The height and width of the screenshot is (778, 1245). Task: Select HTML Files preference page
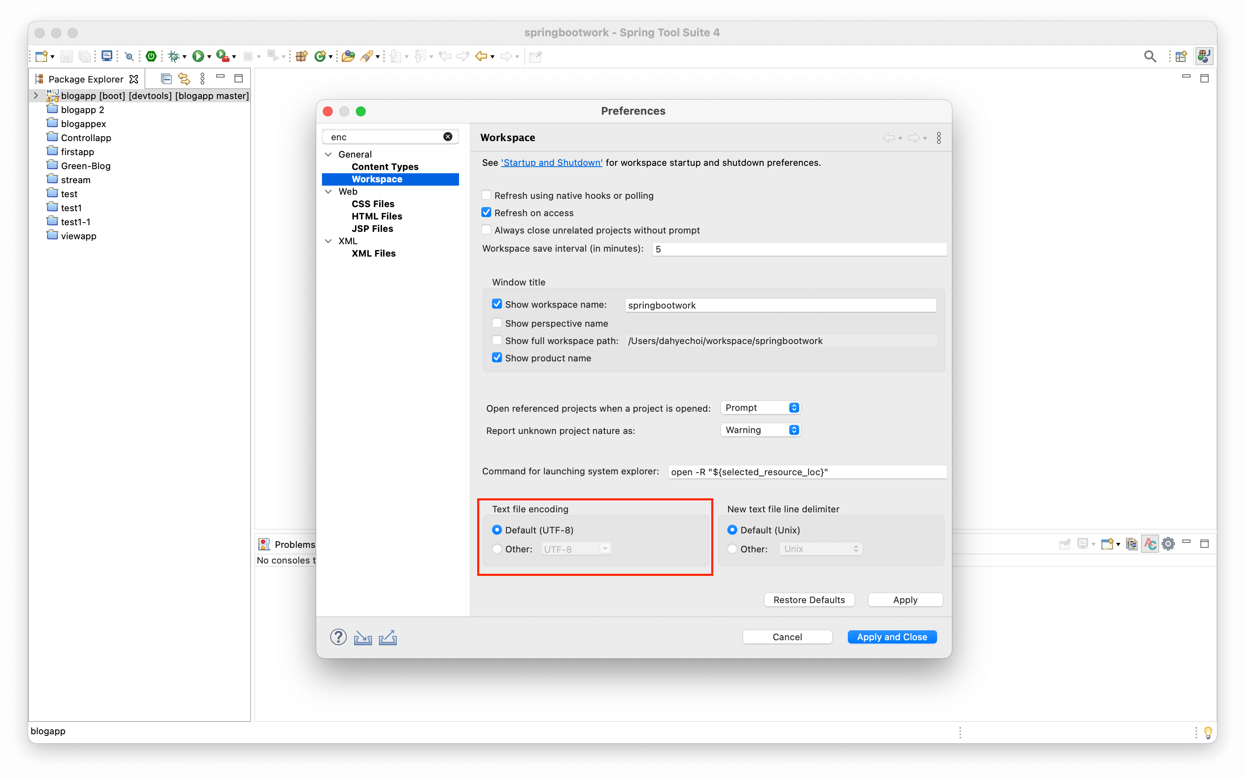(376, 216)
